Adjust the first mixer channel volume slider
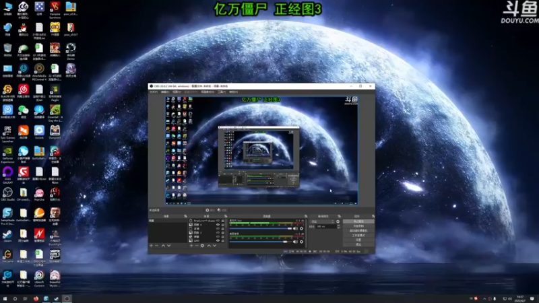Screen dimensions: 539x303 (x=261, y=228)
